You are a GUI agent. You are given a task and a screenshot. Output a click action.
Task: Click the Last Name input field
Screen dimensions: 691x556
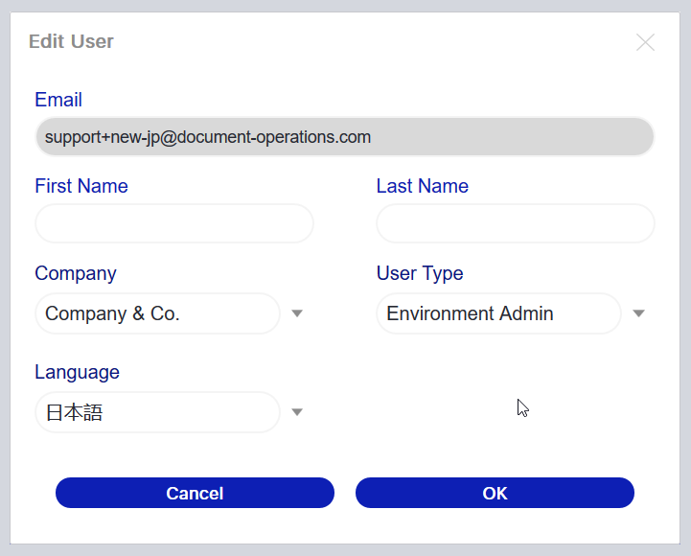tap(516, 223)
